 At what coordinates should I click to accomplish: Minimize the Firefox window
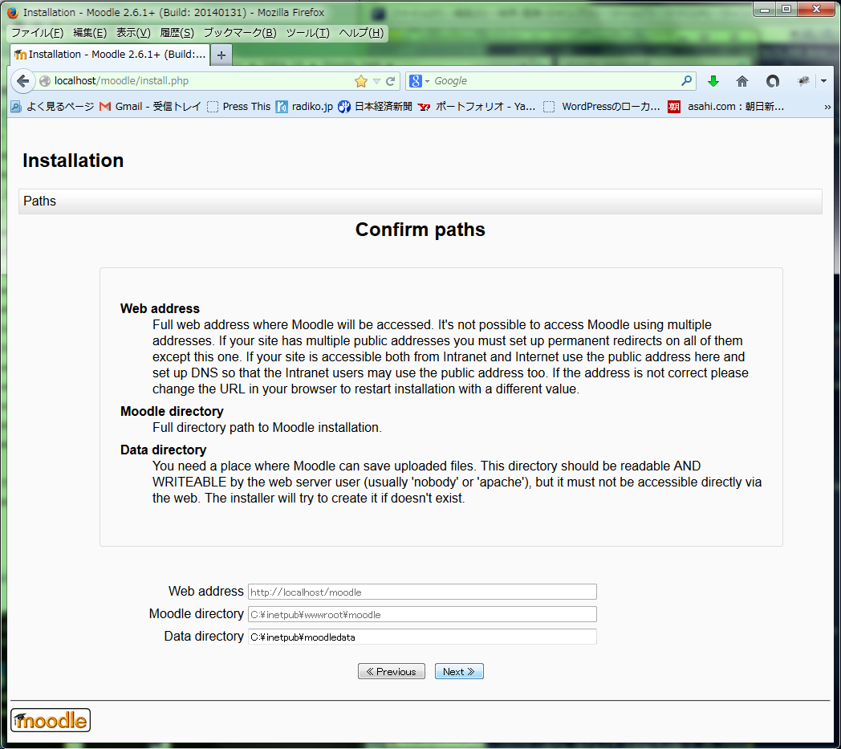click(x=764, y=9)
